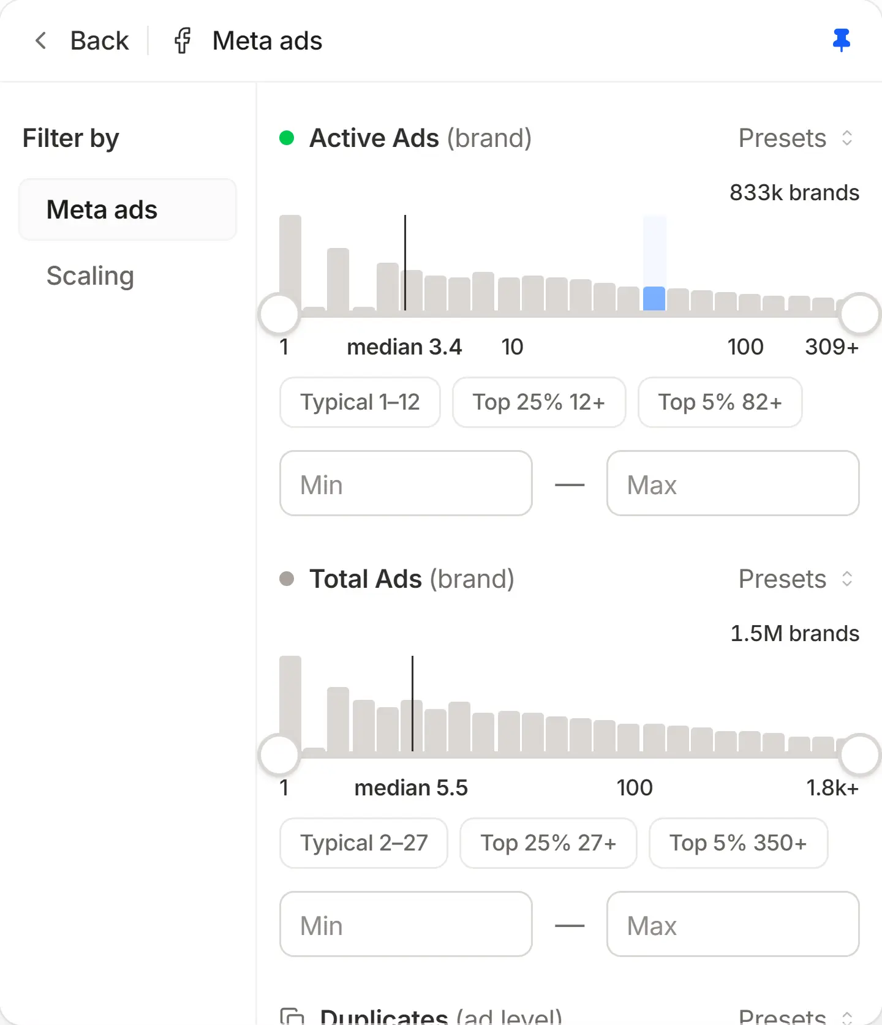The height and width of the screenshot is (1025, 882).
Task: Choose the Top 5% 82+ preset
Action: 720,402
